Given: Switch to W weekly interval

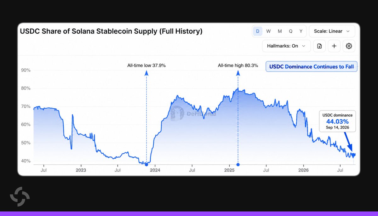Looking at the screenshot, I should tap(268, 31).
